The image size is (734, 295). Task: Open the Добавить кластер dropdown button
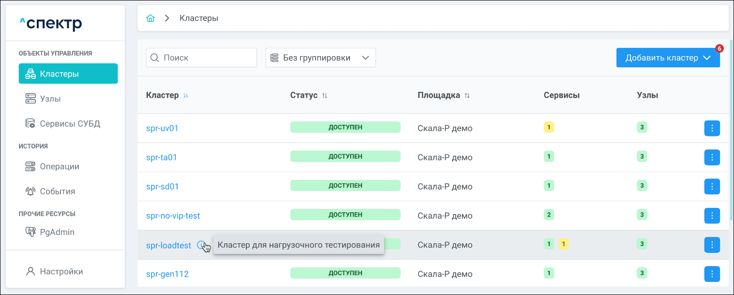[x=668, y=58]
